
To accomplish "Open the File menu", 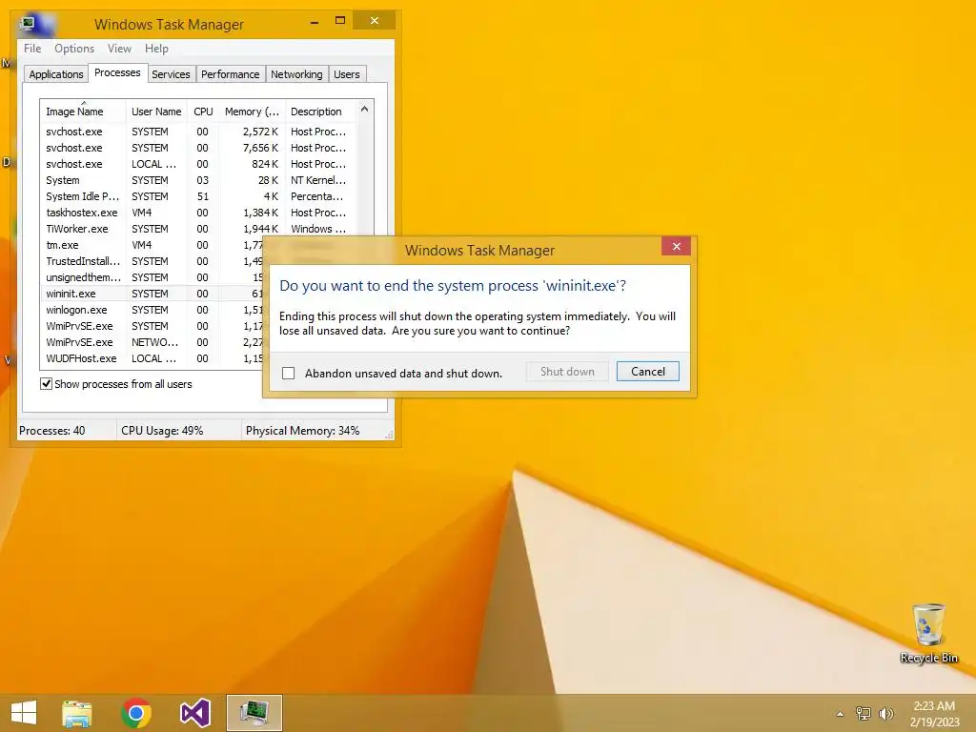I will point(32,49).
